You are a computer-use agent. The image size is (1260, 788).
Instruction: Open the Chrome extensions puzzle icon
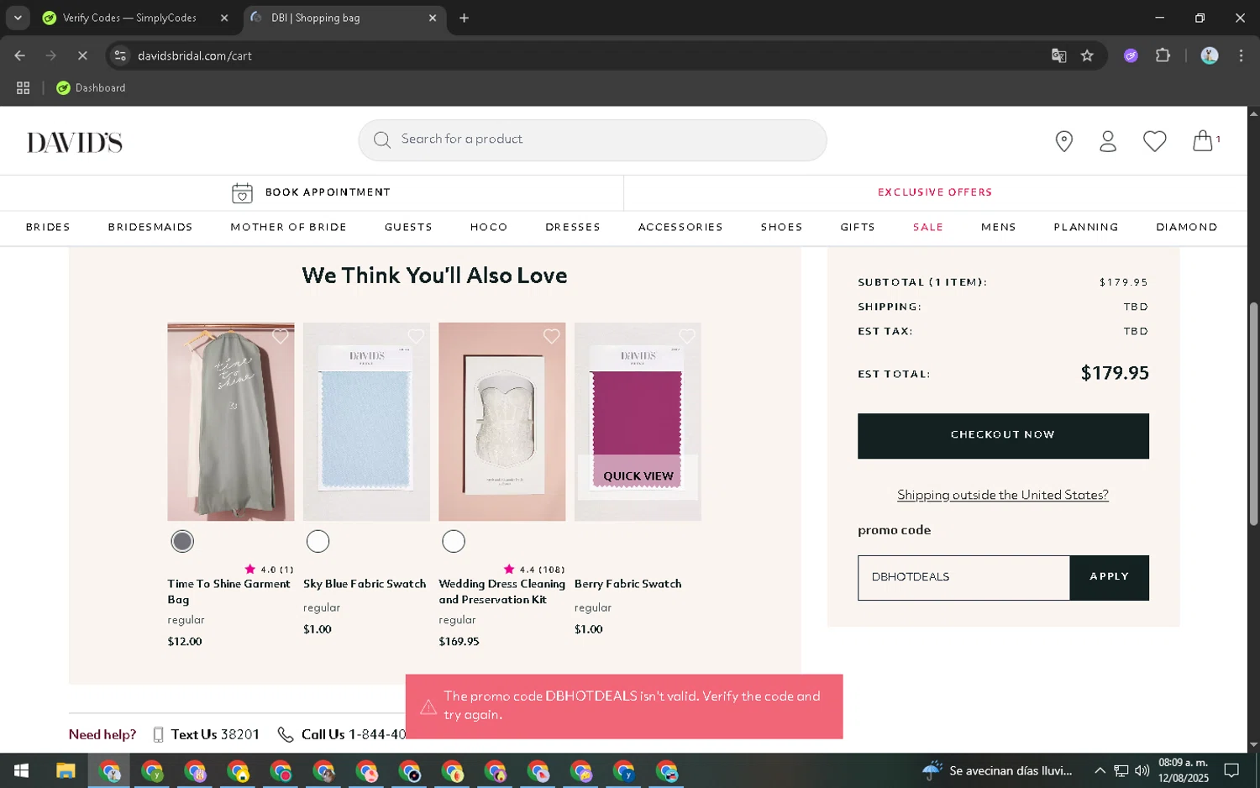1163,55
